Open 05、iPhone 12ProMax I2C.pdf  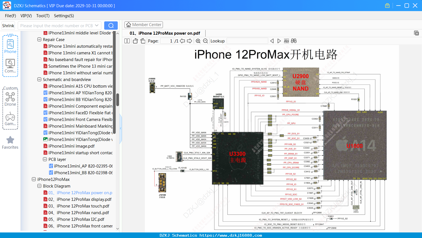[x=76, y=219]
